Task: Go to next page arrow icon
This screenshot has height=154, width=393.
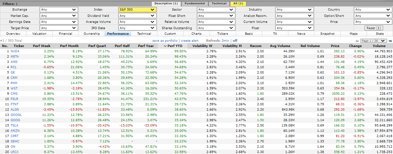Action: coord(390,41)
